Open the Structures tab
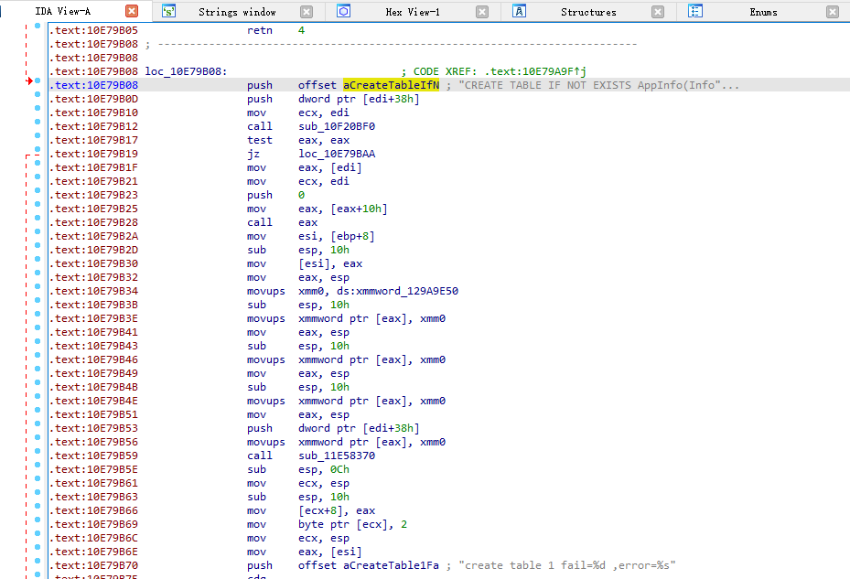This screenshot has width=850, height=579. 588,11
